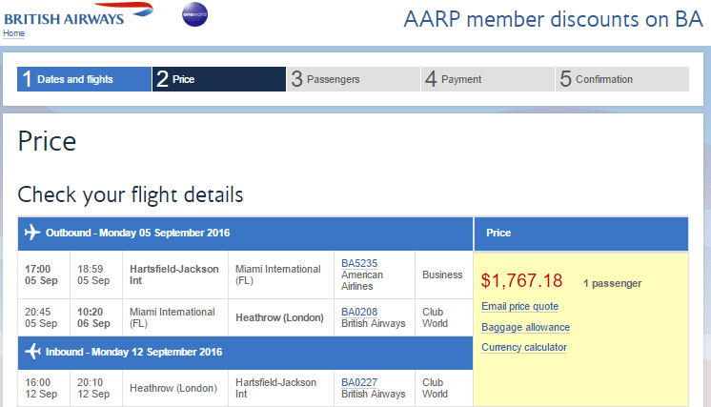
Task: Click the '17:00 05 Sep' departure time
Action: pyautogui.click(x=41, y=275)
